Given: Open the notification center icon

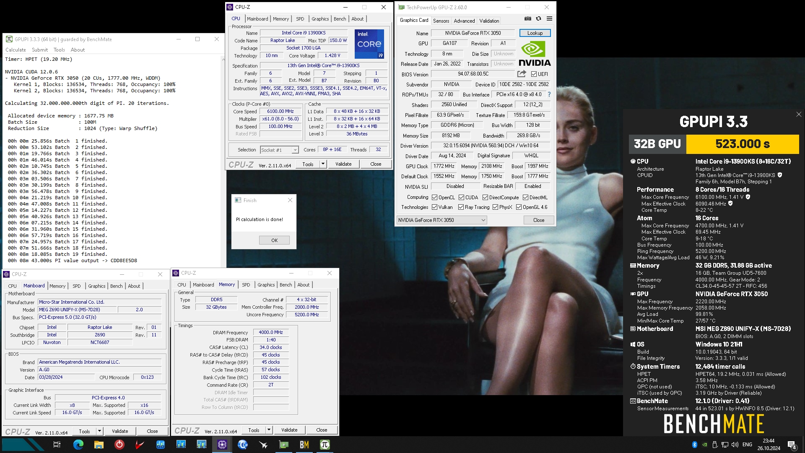Looking at the screenshot, I should (x=792, y=445).
